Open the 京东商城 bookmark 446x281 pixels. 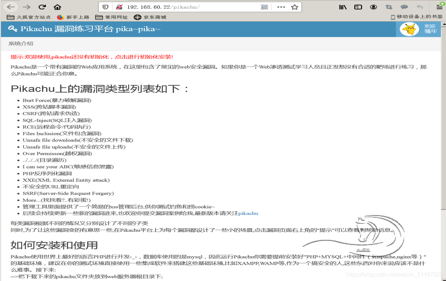pos(150,17)
